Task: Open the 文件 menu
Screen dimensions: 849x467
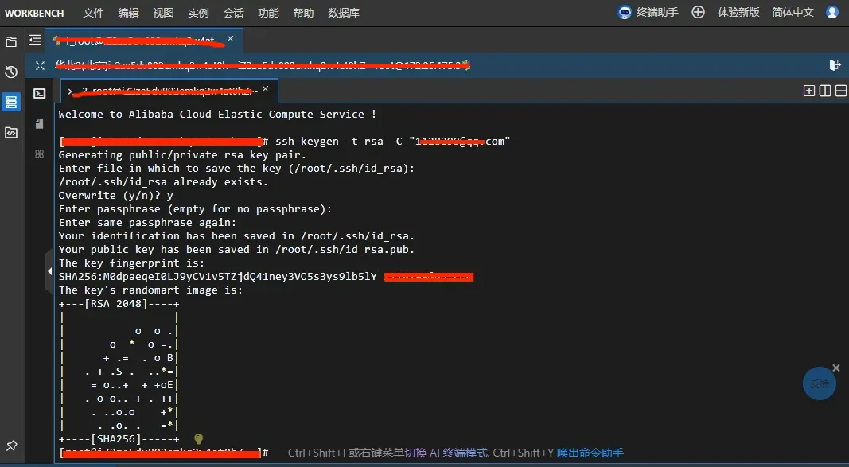Action: [93, 13]
